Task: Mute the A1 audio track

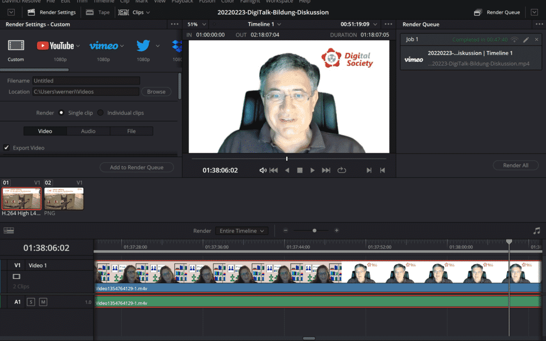Action: click(43, 302)
